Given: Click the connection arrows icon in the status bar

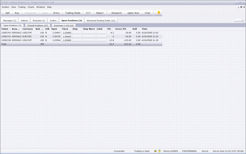Looking at the screenshot, I should tap(155, 151).
